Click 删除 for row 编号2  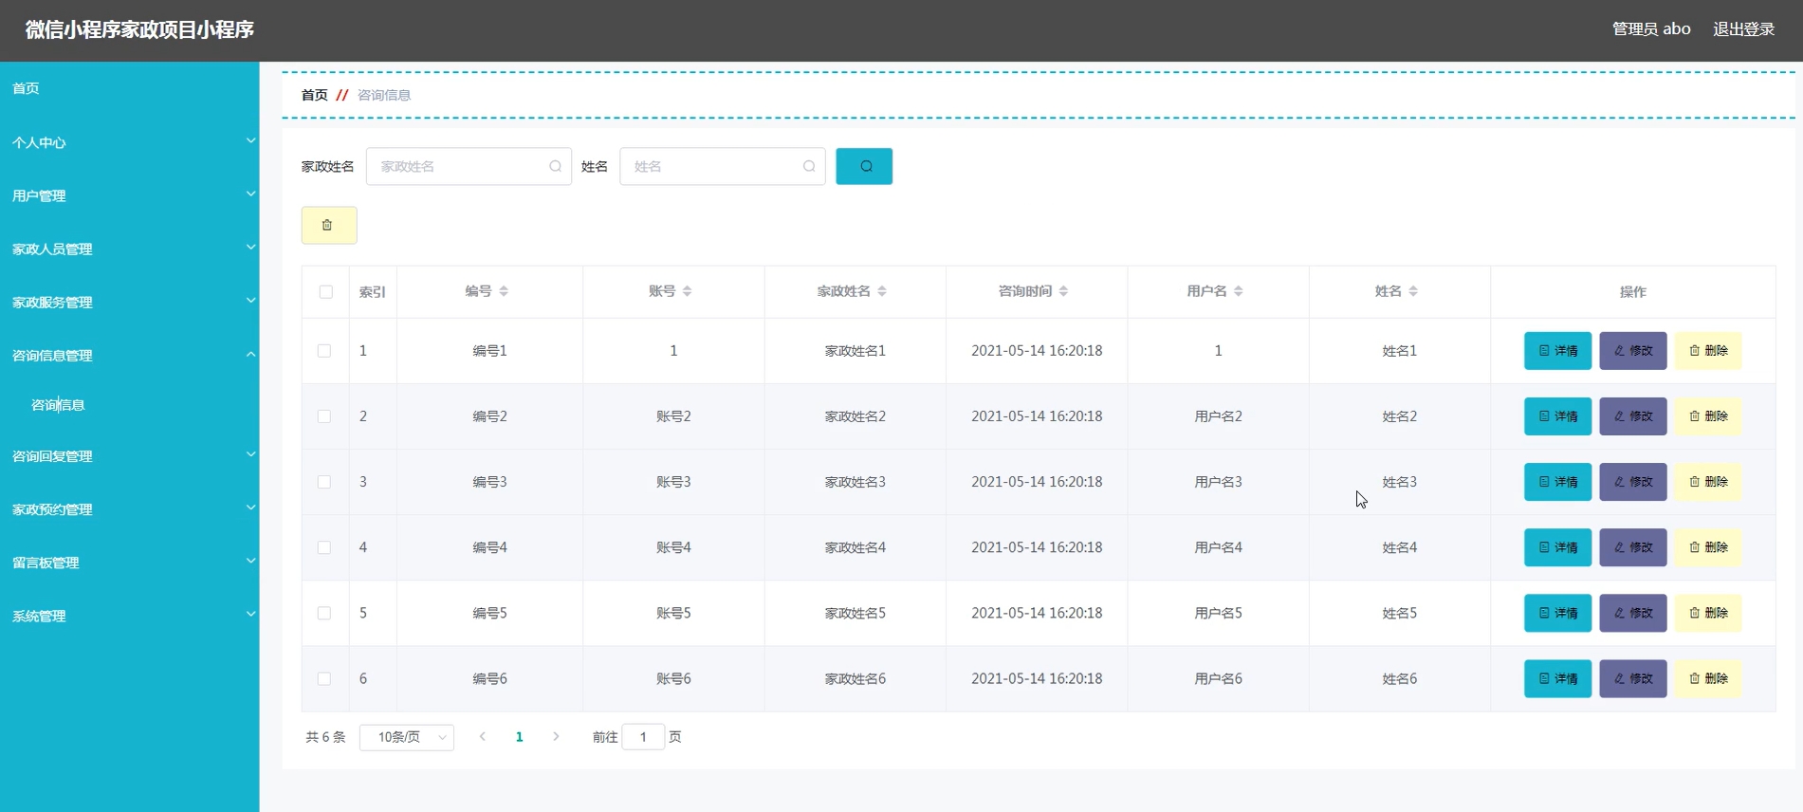1708,416
